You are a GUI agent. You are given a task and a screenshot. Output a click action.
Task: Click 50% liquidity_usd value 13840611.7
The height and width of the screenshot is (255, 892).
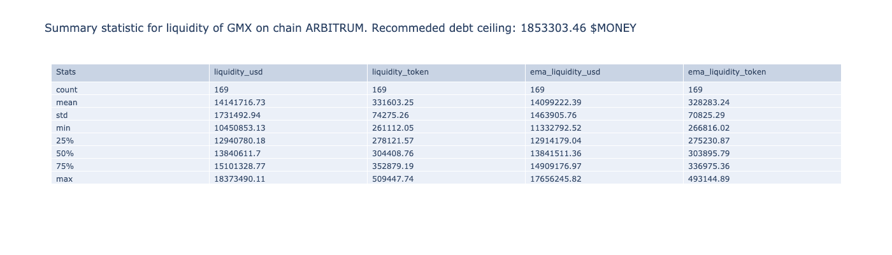[x=237, y=154]
